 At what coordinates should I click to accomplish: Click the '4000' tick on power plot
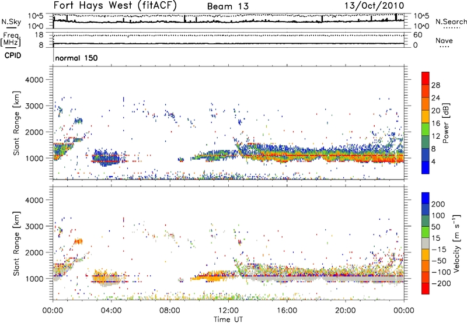34,80
